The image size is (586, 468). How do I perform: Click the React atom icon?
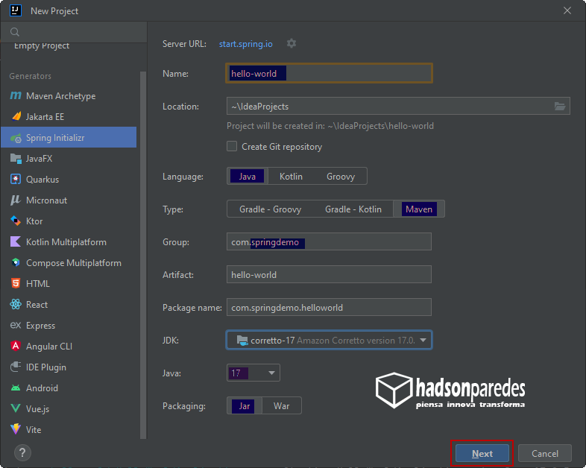click(16, 304)
